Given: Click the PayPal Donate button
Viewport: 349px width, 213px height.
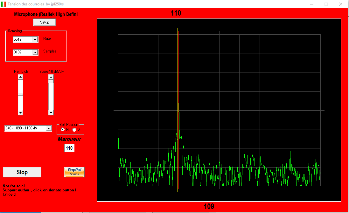Looking at the screenshot, I should point(74,172).
